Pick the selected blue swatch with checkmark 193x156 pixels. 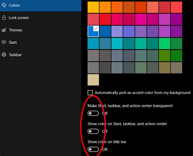click(93, 31)
